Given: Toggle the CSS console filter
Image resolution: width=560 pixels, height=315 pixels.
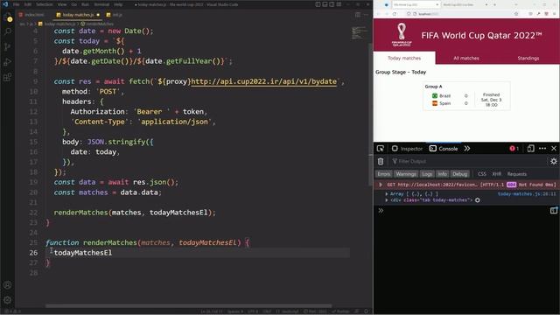Looking at the screenshot, I should tap(482, 174).
